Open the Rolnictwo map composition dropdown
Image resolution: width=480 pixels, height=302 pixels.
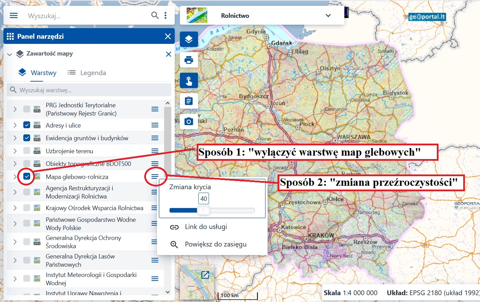click(x=328, y=15)
